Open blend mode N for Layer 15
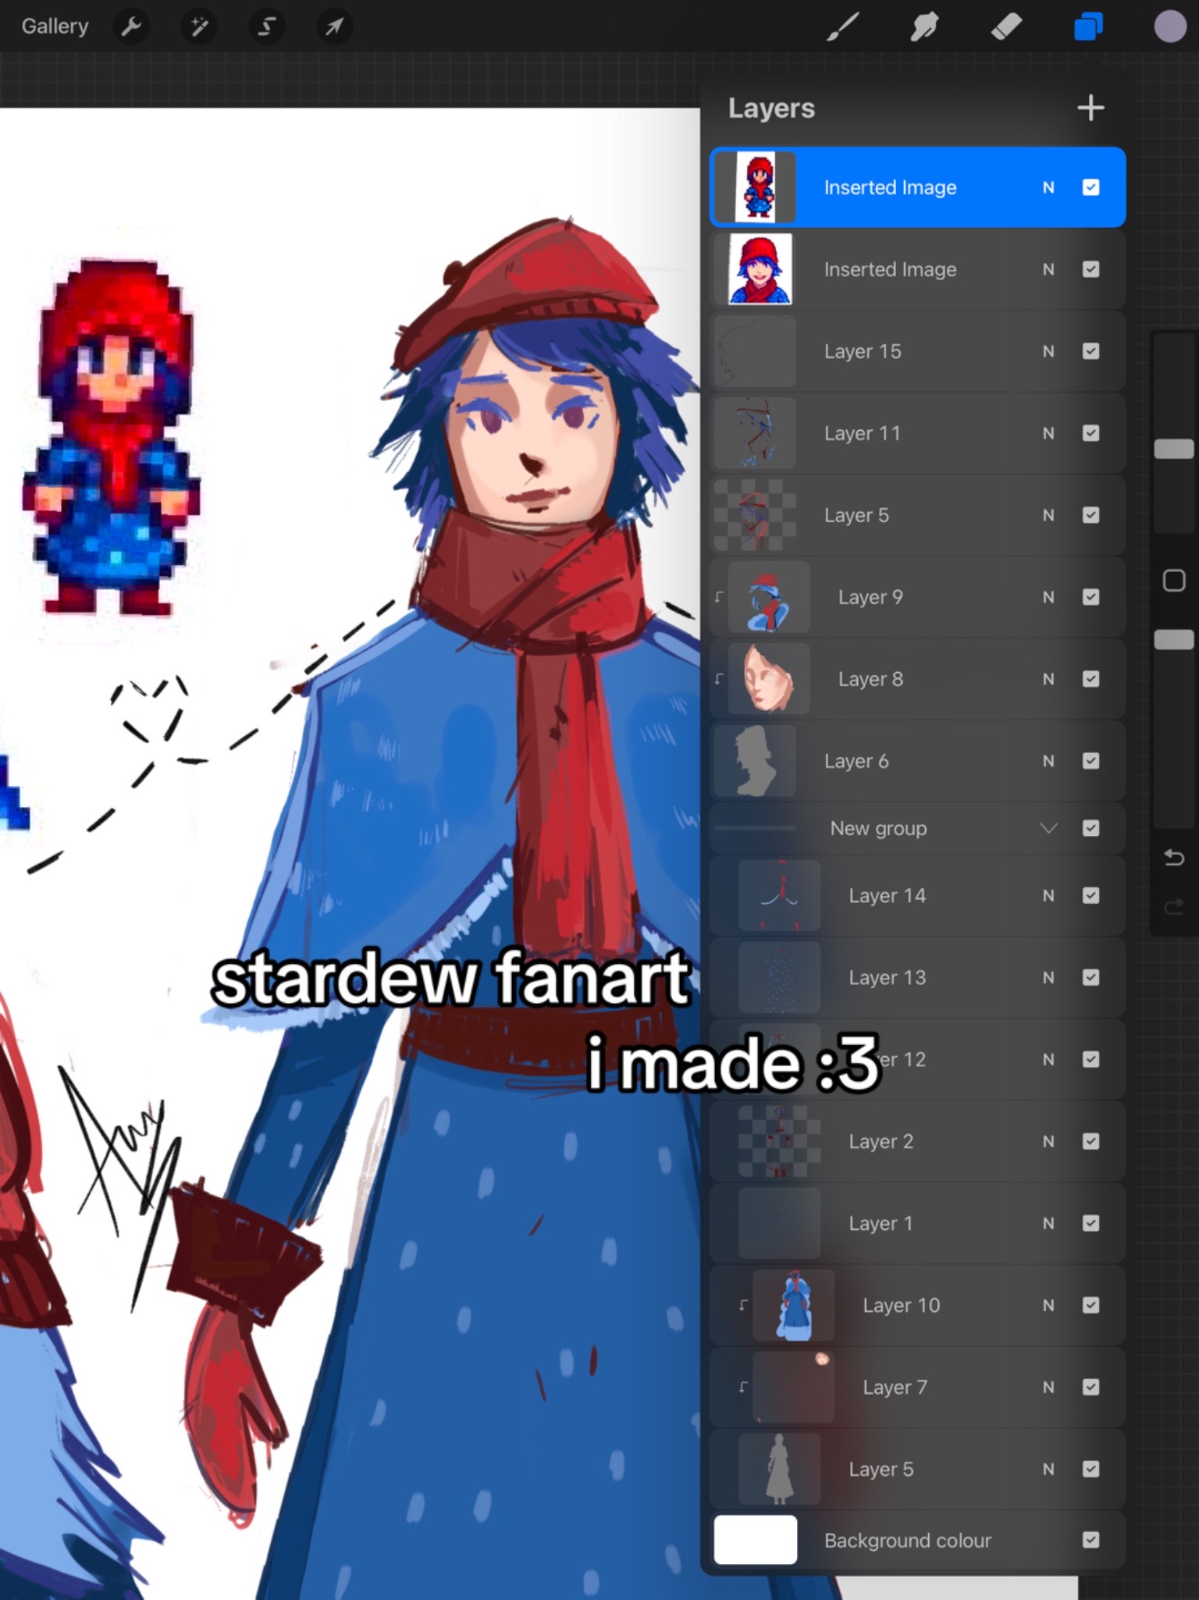This screenshot has width=1199, height=1600. pos(1048,351)
